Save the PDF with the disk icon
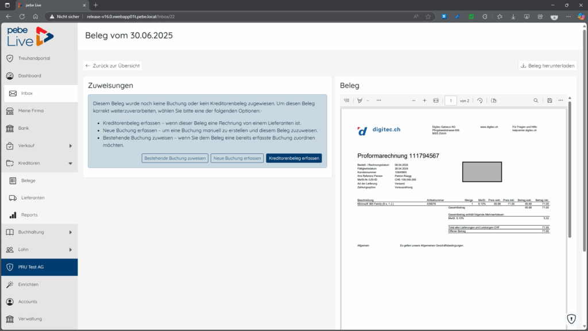This screenshot has width=588, height=331. [x=550, y=101]
